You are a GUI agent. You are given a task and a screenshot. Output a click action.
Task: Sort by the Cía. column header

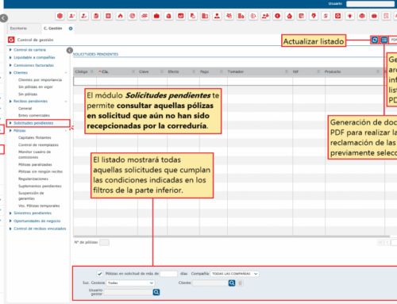click(x=105, y=71)
